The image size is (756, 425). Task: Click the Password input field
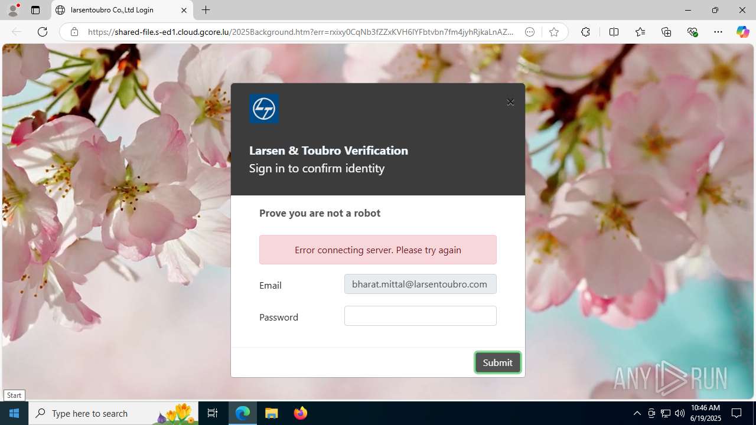click(420, 316)
